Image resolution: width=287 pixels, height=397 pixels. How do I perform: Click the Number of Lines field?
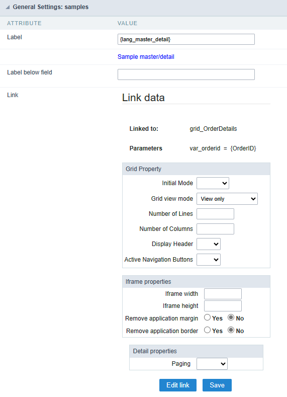tap(215, 214)
